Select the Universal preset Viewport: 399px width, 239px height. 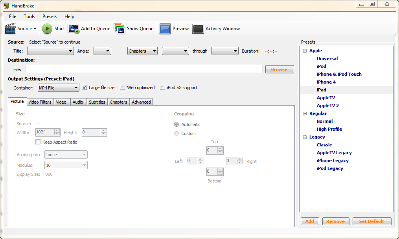(327, 58)
